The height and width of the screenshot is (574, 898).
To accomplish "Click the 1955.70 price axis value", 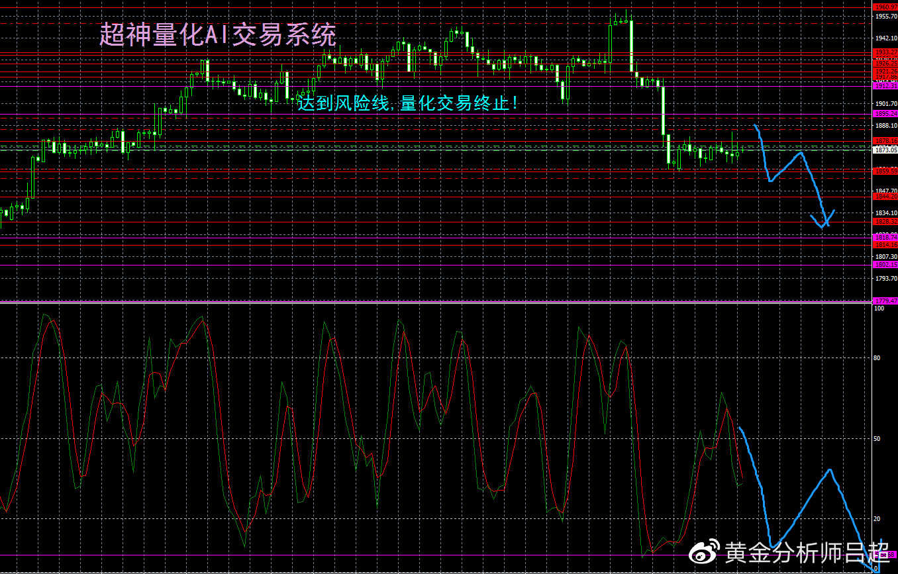I will [x=885, y=17].
